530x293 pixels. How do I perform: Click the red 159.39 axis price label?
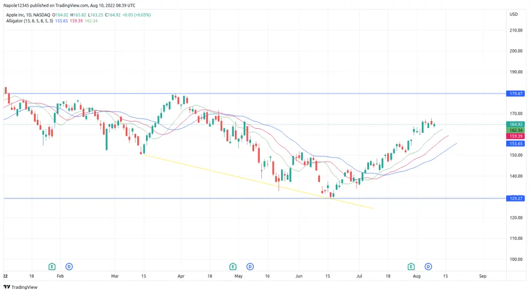coord(516,136)
